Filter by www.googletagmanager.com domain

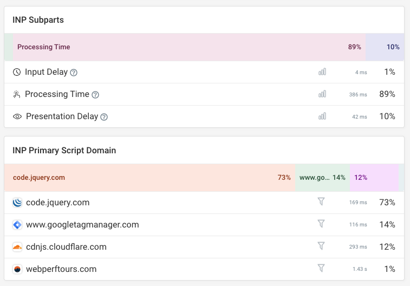(321, 224)
